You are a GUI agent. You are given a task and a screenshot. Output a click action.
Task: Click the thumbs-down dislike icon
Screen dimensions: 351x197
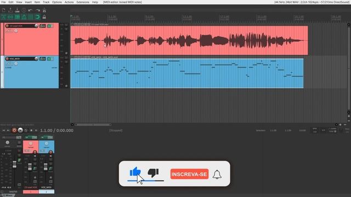coord(154,173)
